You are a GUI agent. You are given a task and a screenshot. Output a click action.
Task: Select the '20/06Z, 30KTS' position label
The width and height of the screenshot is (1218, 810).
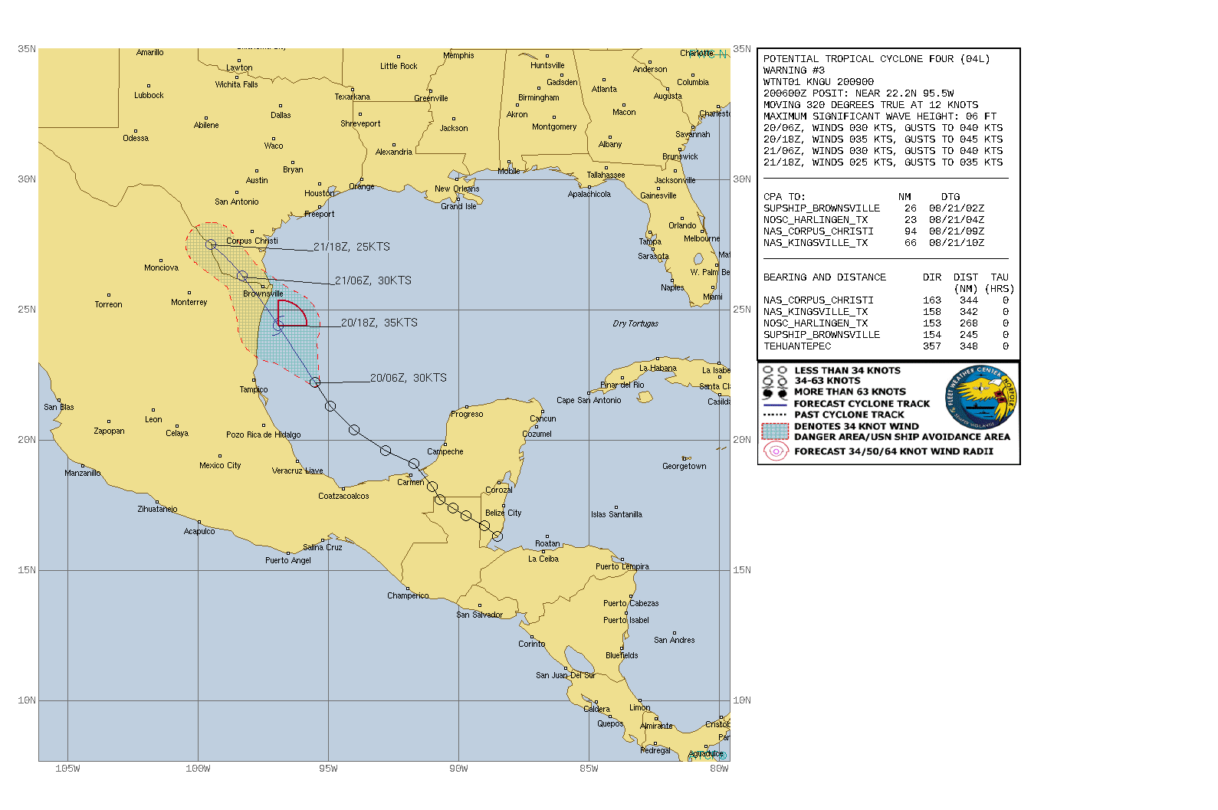409,378
